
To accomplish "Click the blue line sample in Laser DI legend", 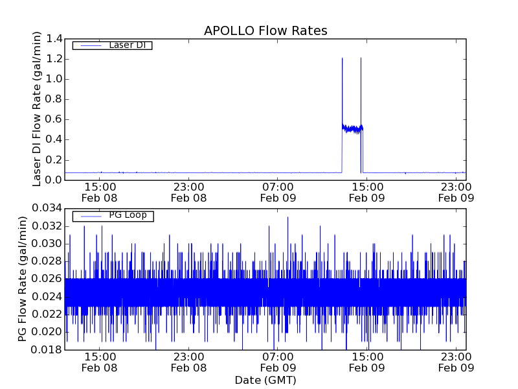I will (x=89, y=45).
